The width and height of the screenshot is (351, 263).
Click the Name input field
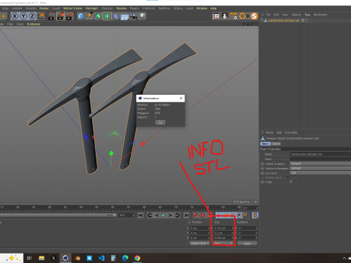click(x=320, y=154)
